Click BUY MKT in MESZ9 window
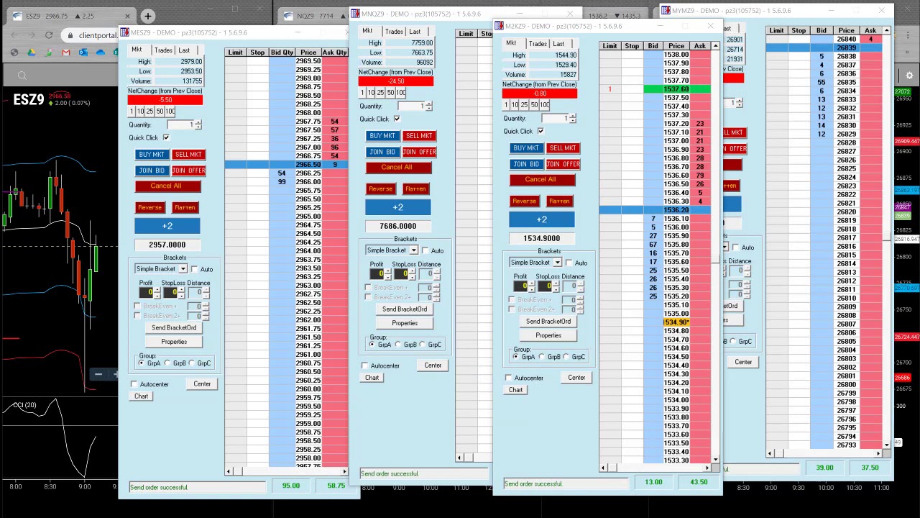The image size is (920, 518). click(151, 155)
